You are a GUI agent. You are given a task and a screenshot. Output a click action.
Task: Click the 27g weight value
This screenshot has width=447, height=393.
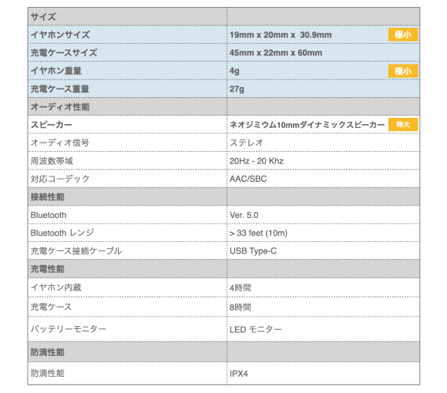coord(237,89)
